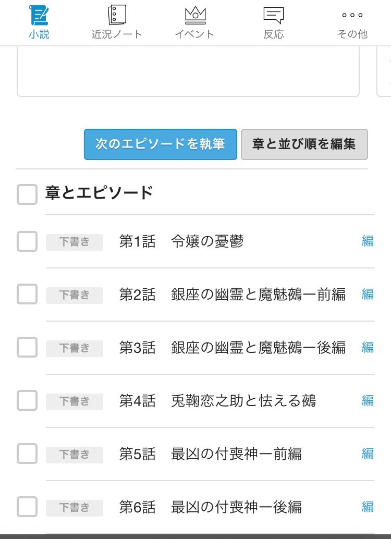Open edit link for 第4話 episode
The image size is (391, 539).
click(368, 401)
